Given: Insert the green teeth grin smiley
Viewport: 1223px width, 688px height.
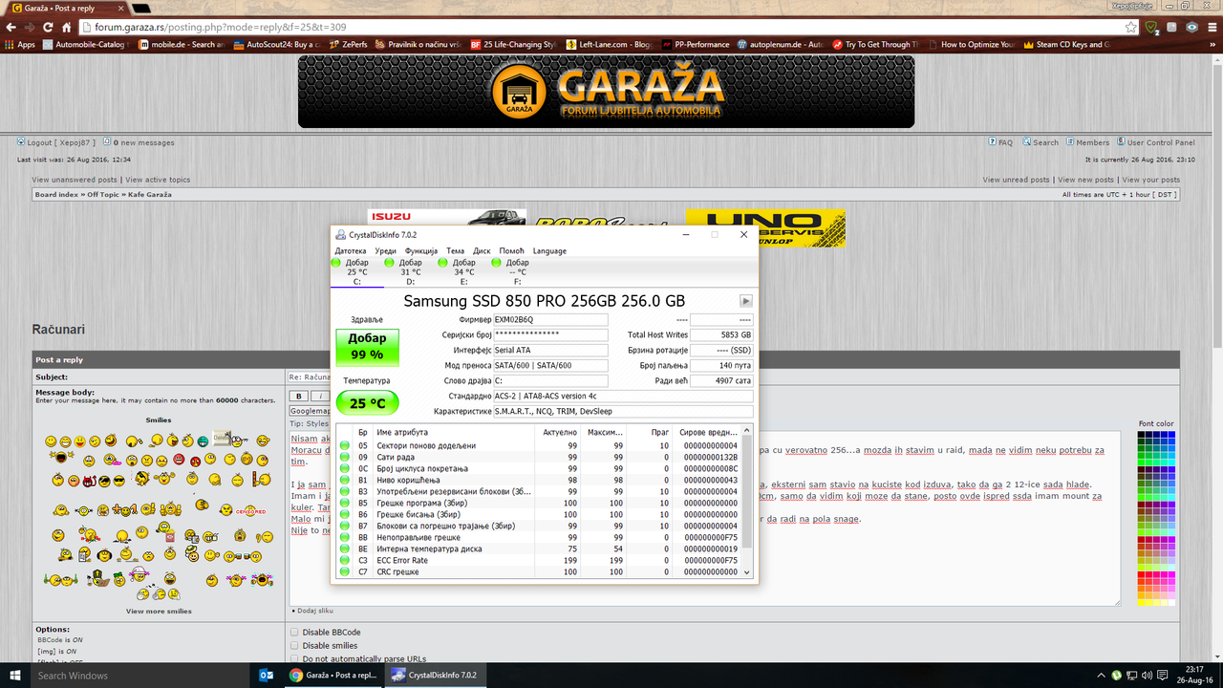Looking at the screenshot, I should 203,441.
